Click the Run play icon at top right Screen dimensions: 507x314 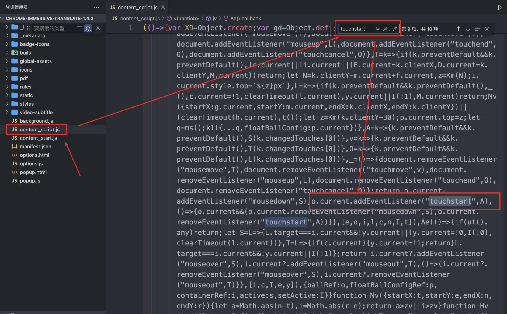[x=500, y=8]
